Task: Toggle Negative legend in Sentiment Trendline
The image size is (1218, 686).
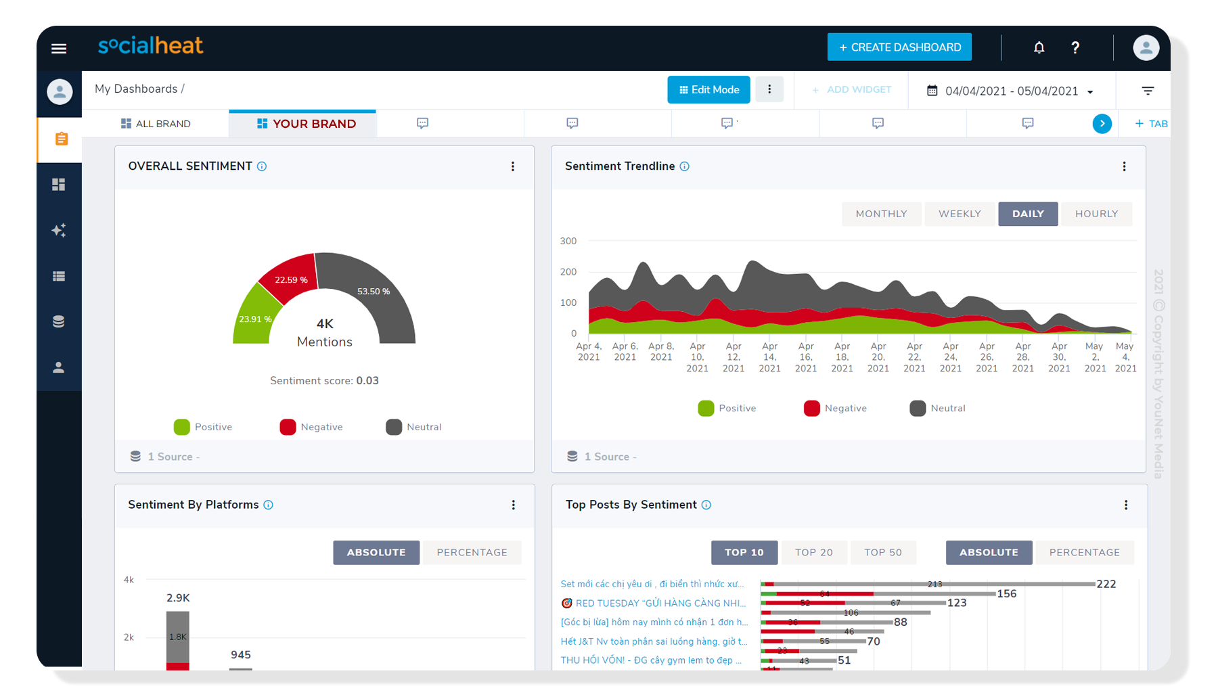Action: tap(835, 408)
